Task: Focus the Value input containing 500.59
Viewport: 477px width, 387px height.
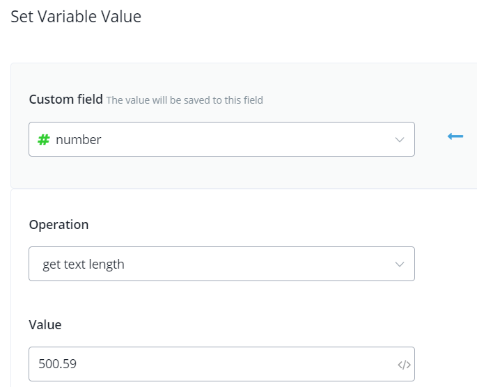Action: (209, 364)
